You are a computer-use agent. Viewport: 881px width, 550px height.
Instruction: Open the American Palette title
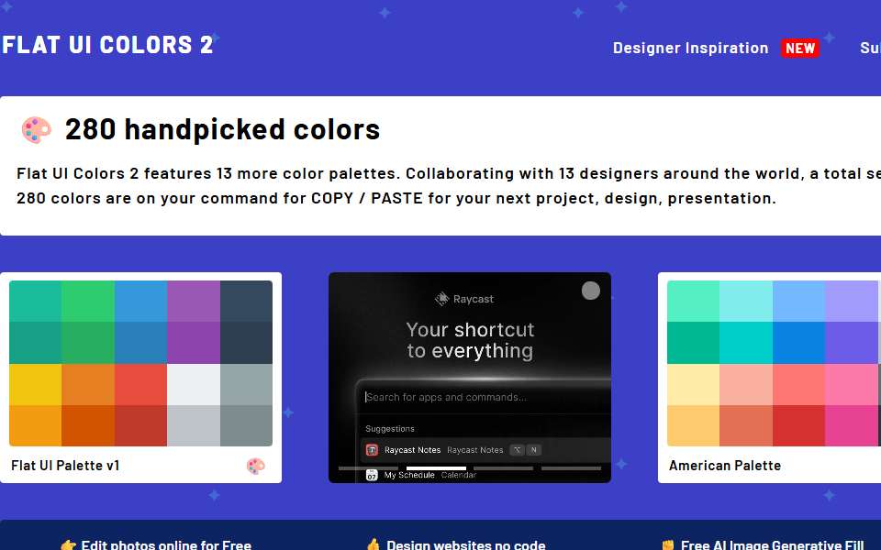coord(725,466)
